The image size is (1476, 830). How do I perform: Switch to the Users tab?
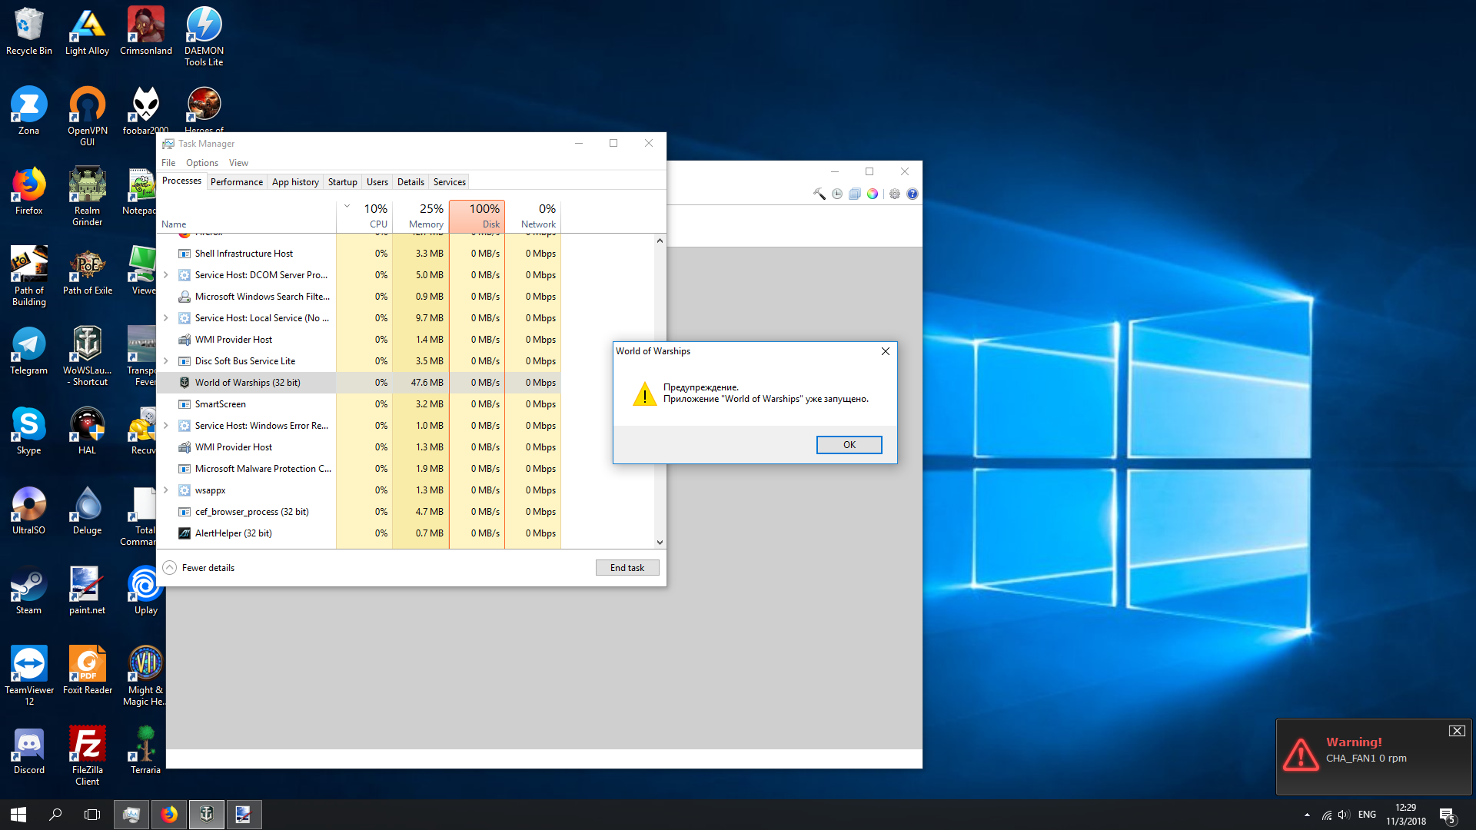pyautogui.click(x=377, y=182)
